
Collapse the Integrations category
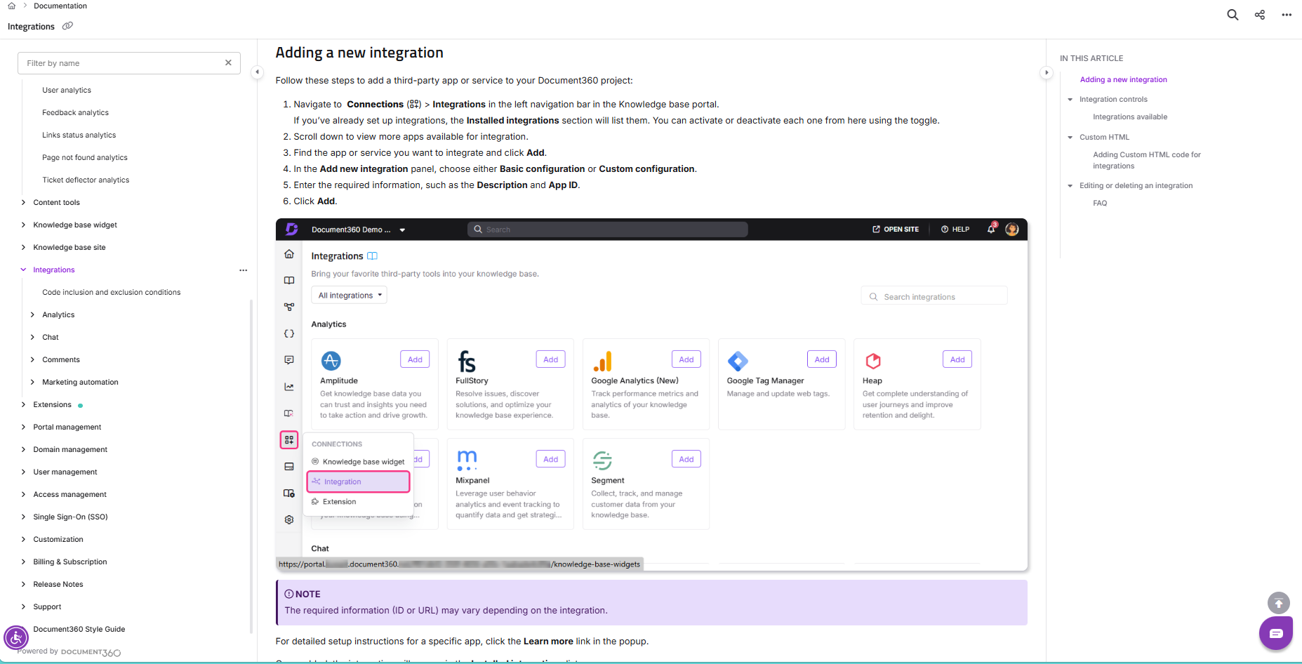(24, 270)
